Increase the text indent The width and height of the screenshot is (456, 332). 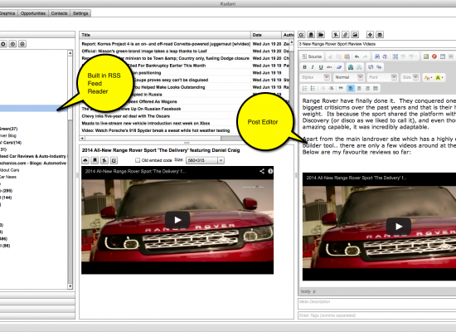(x=331, y=88)
